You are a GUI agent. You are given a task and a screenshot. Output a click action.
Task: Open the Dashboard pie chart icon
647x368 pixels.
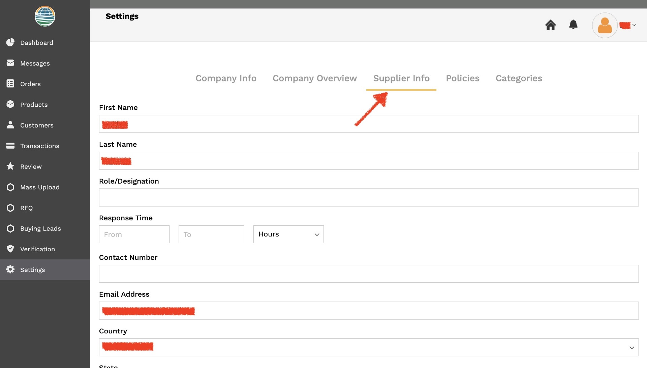10,42
